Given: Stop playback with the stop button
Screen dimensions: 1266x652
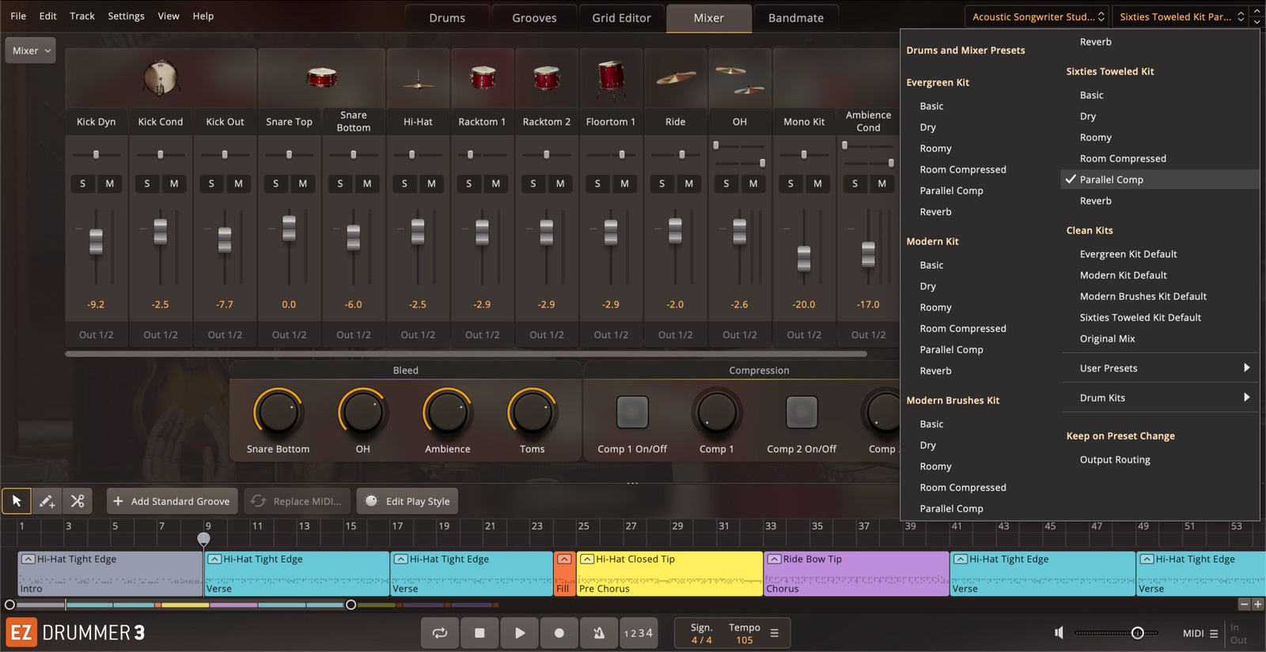Looking at the screenshot, I should (x=479, y=633).
